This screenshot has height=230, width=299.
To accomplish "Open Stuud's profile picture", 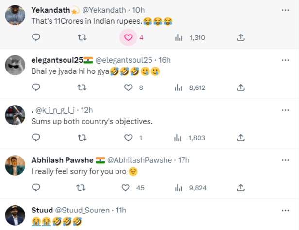I will [x=15, y=215].
